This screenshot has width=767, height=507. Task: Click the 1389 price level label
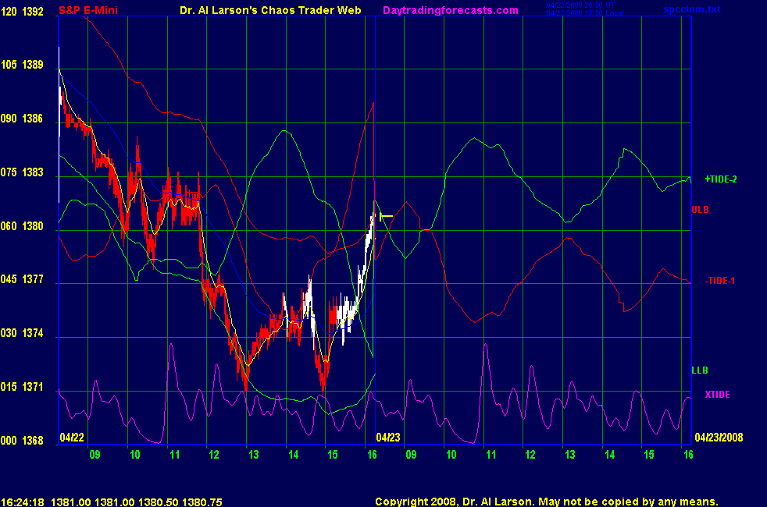tap(33, 65)
